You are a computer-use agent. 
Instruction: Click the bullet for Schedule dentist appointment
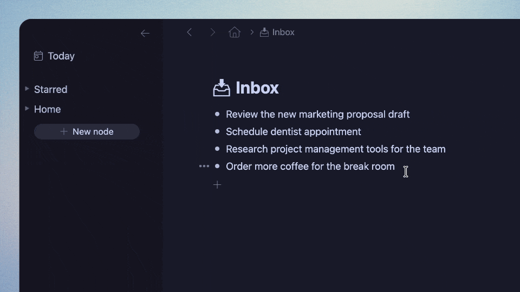coord(217,131)
